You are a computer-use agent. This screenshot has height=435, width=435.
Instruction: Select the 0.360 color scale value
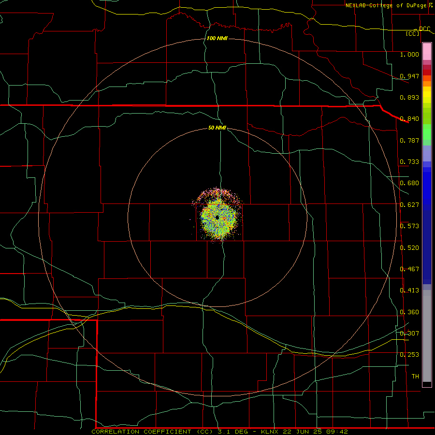409,312
